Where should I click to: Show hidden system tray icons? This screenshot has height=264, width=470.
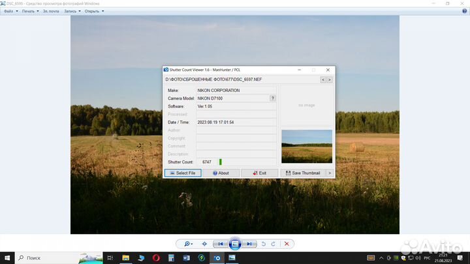pos(381,257)
